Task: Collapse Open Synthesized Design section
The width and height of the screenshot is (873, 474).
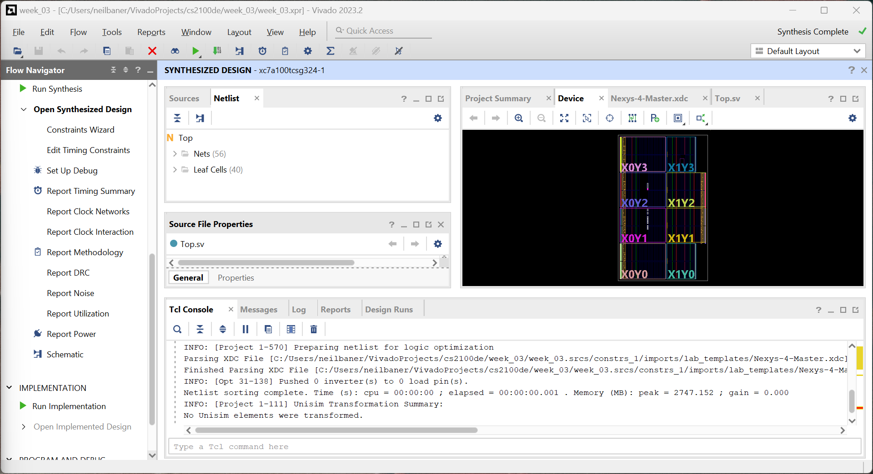Action: [24, 109]
